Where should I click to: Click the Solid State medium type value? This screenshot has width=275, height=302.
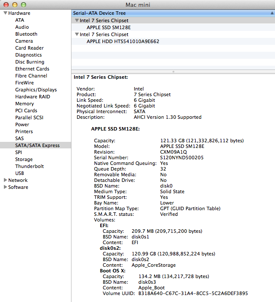(172, 191)
